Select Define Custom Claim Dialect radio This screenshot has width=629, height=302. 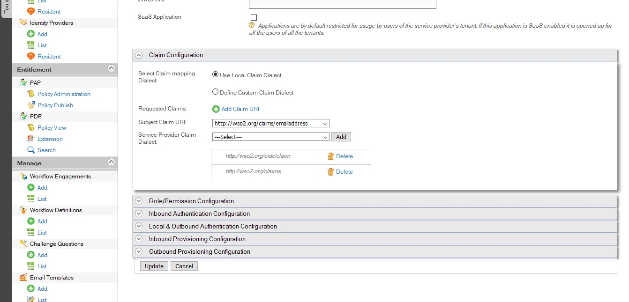216,92
